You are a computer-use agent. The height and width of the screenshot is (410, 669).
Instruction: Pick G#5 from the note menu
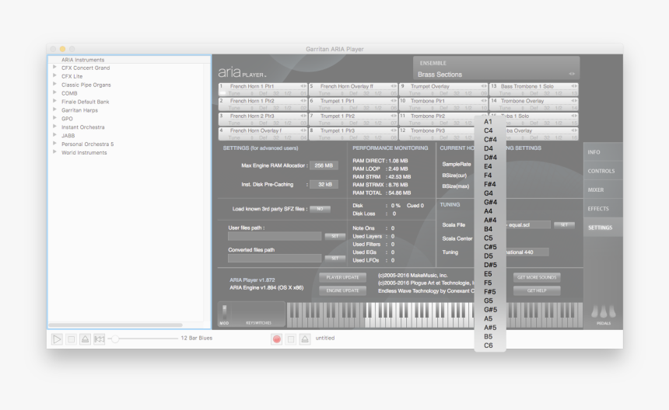point(490,310)
